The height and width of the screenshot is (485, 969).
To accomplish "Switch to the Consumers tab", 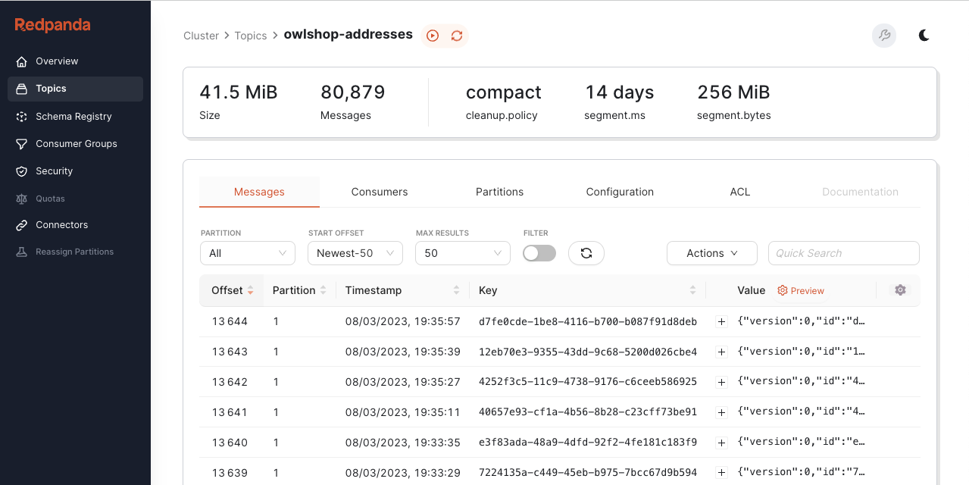I will tap(379, 192).
